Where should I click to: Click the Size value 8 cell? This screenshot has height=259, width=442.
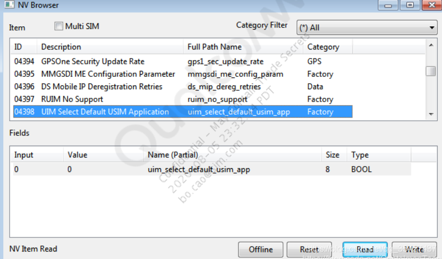click(x=327, y=169)
